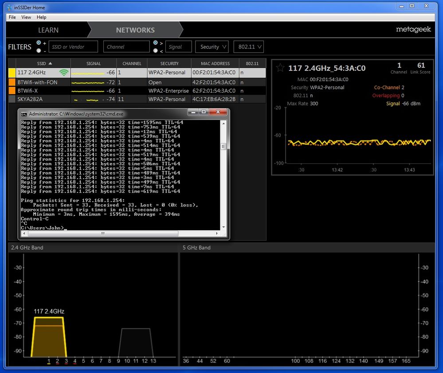Image resolution: width=443 pixels, height=373 pixels.
Task: Click the yellow color swatch for 117 2.4GHz
Action: click(12, 73)
